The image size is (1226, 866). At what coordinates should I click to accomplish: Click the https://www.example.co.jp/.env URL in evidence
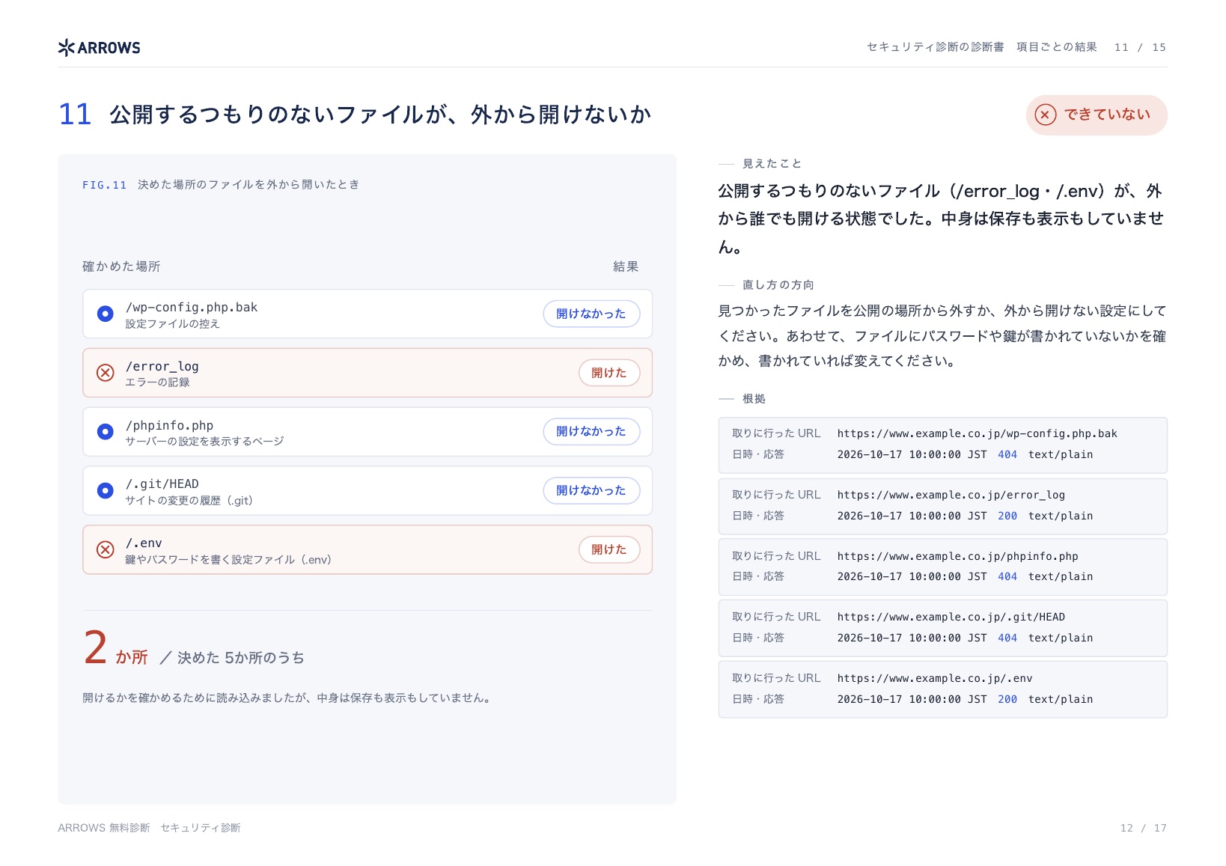click(x=934, y=678)
